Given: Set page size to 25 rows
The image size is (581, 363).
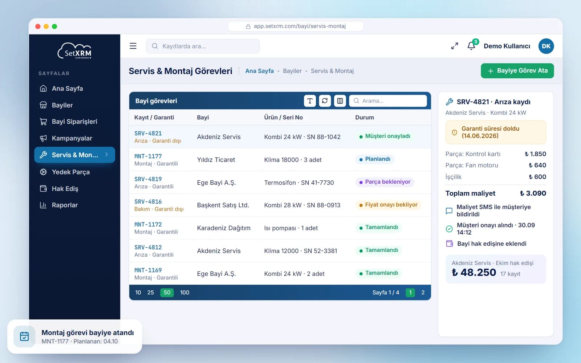Looking at the screenshot, I should point(151,293).
